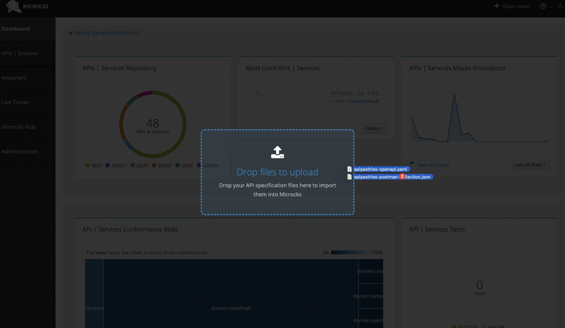Select the domain:undefined treemap cell
Image resolution: width=565 pixels, height=328 pixels.
click(x=231, y=300)
